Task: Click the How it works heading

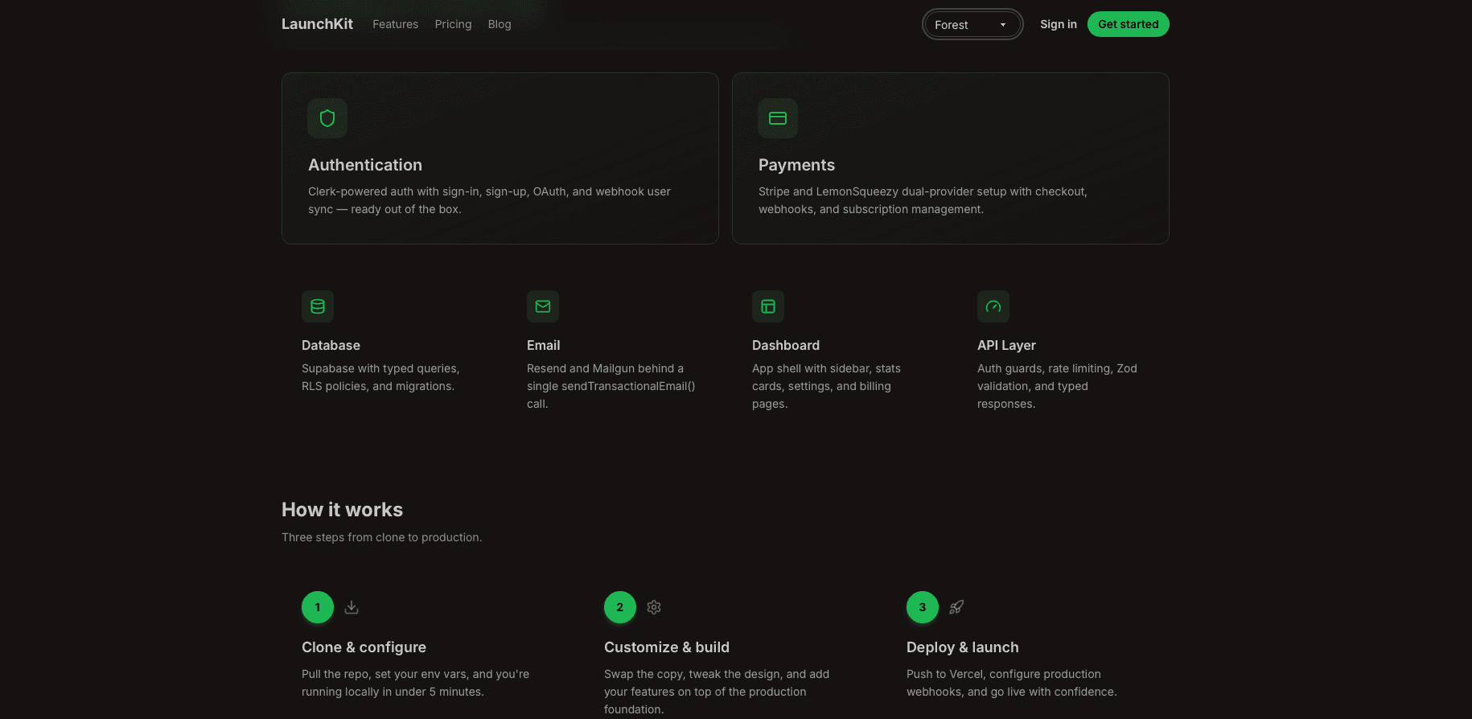Action: [x=342, y=510]
